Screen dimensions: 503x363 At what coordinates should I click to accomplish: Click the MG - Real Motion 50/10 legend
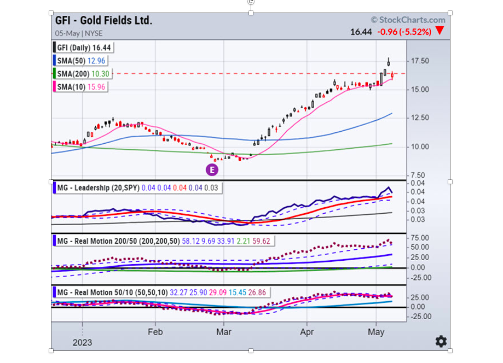161,292
